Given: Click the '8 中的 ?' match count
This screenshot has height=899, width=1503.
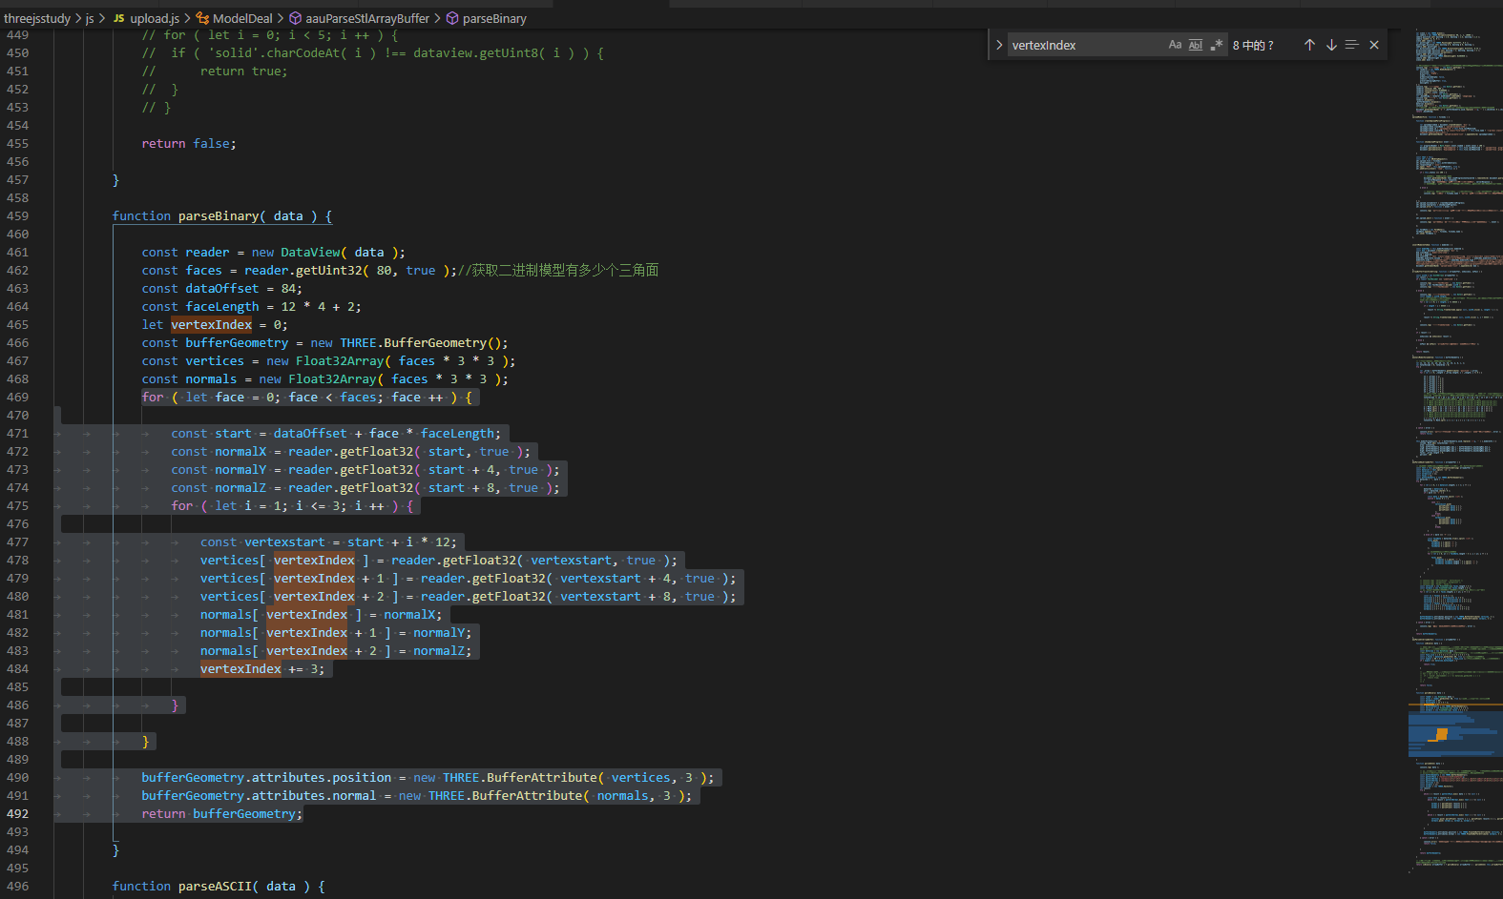Looking at the screenshot, I should click(1253, 45).
